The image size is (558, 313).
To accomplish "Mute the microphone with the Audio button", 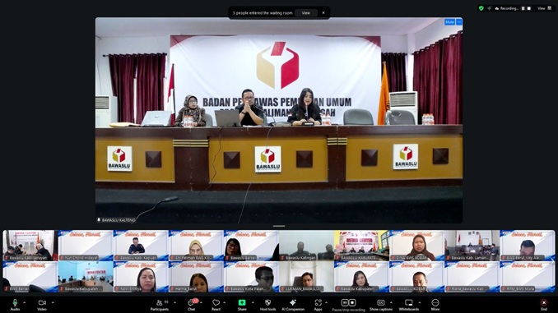I will (x=15, y=305).
